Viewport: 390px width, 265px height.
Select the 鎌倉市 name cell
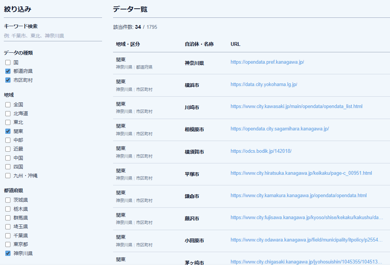coord(192,196)
